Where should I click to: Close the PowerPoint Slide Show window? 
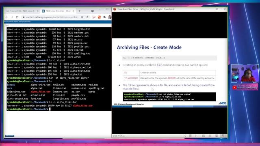click(x=225, y=9)
